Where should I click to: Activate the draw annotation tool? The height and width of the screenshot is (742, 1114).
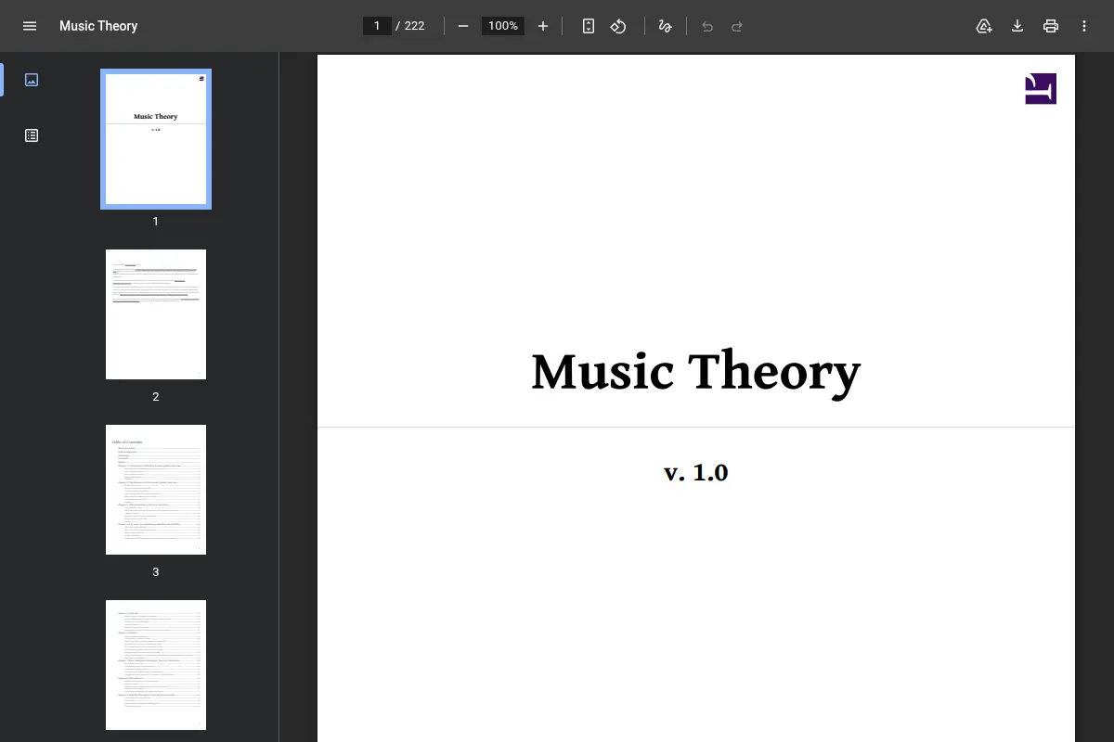665,26
